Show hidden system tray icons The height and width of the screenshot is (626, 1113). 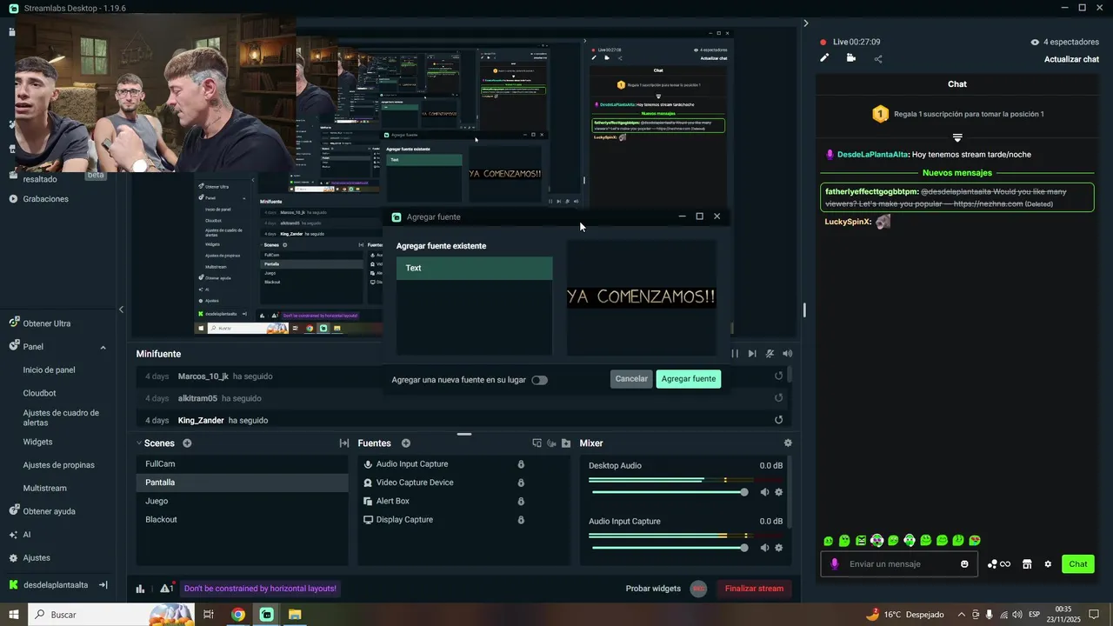[961, 615]
